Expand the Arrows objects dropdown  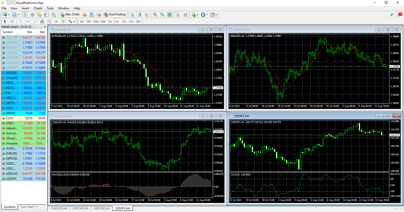click(x=74, y=21)
